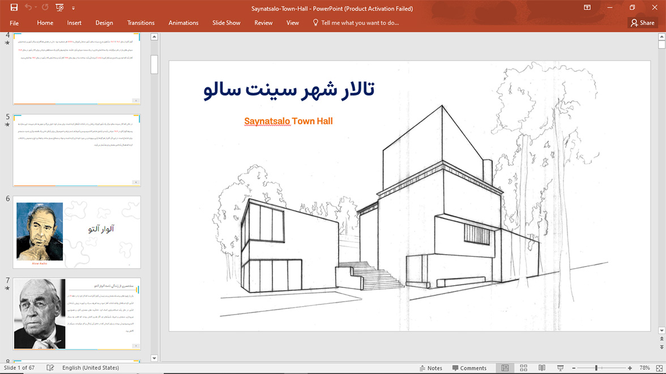Toggle the Notes pane

[430, 368]
